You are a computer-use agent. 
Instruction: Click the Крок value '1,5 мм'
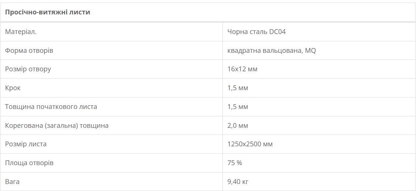(238, 88)
